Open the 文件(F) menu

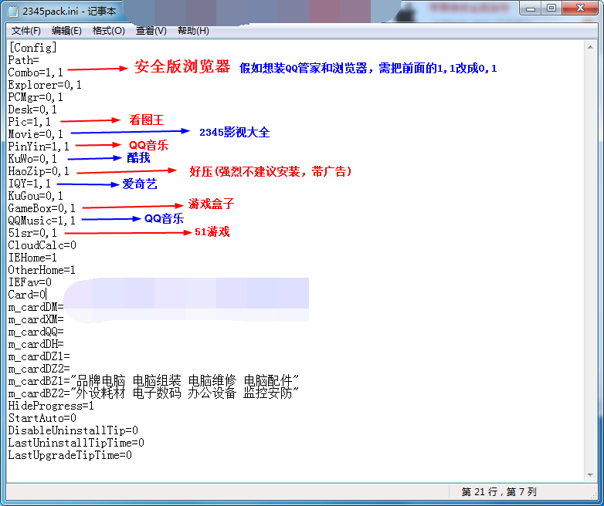pos(25,31)
